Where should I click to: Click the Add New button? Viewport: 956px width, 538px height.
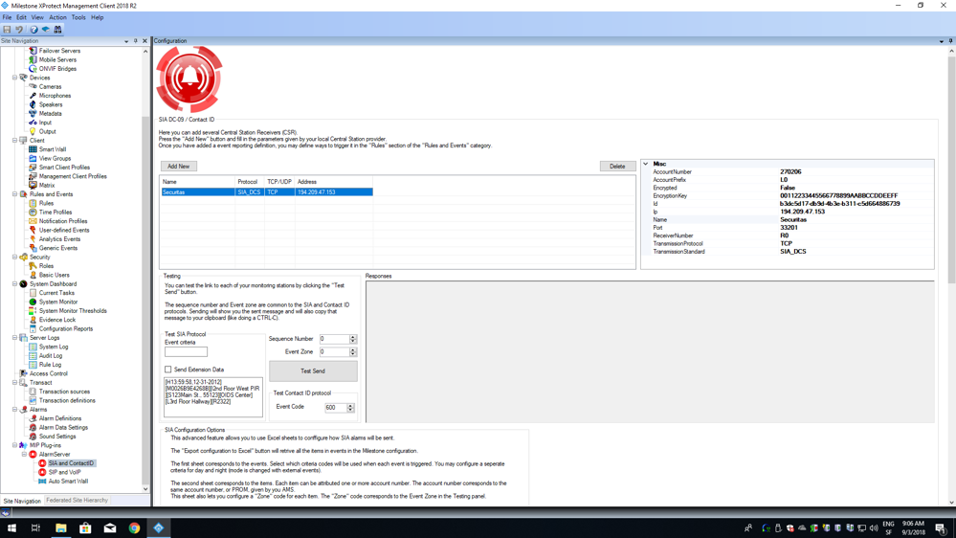[x=178, y=167]
